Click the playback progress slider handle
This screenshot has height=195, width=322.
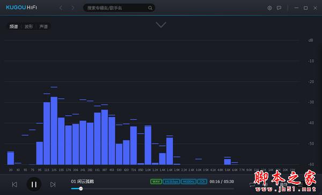[x=81, y=189]
